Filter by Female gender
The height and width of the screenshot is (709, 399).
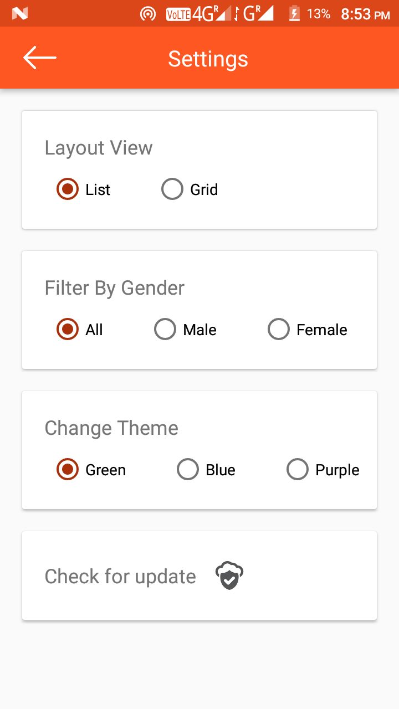coord(279,330)
